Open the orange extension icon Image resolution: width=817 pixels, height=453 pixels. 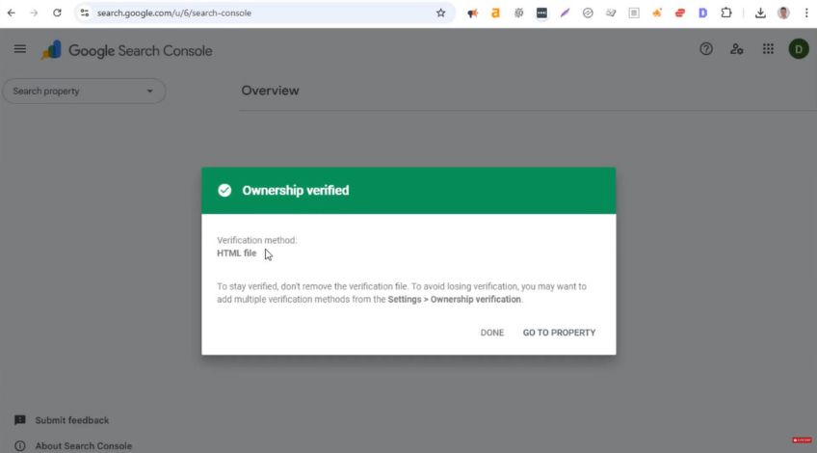tap(657, 13)
